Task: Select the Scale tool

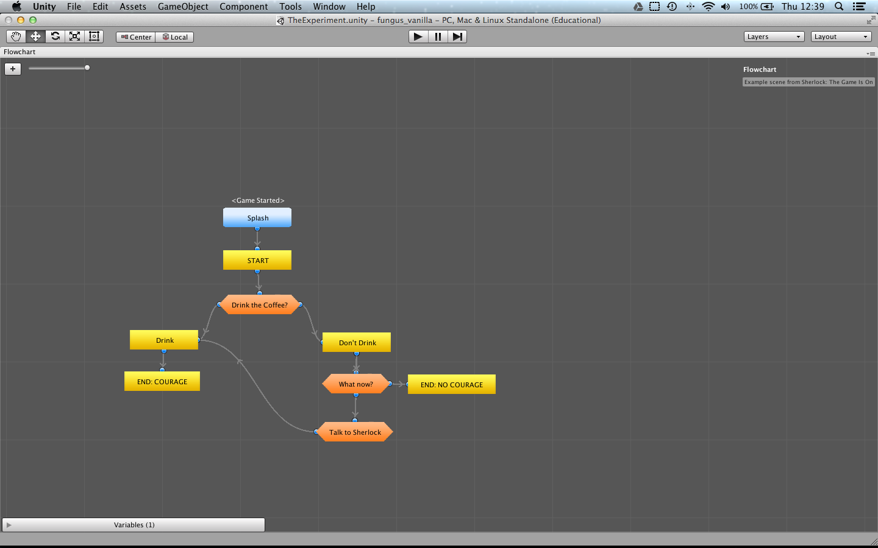Action: [74, 37]
